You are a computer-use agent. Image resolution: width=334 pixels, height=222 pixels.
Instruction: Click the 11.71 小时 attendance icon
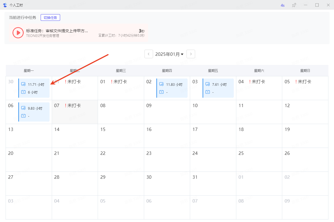[23, 84]
